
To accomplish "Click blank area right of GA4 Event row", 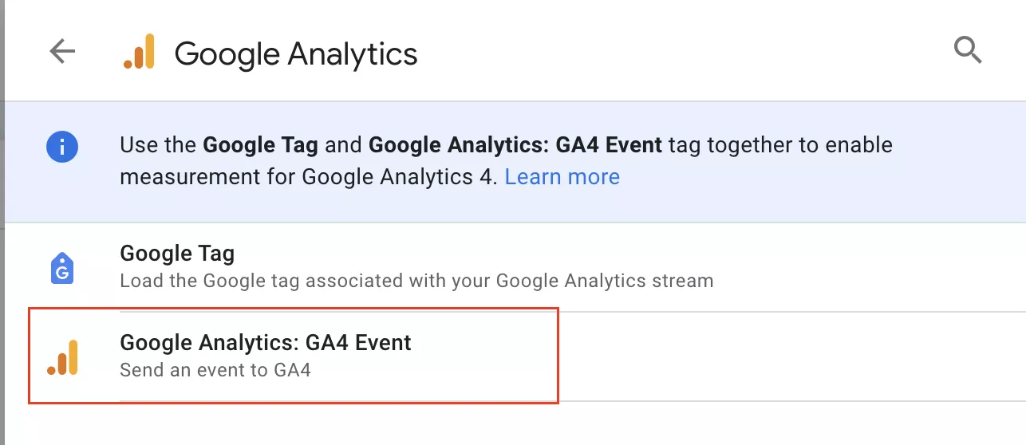I will [x=790, y=356].
